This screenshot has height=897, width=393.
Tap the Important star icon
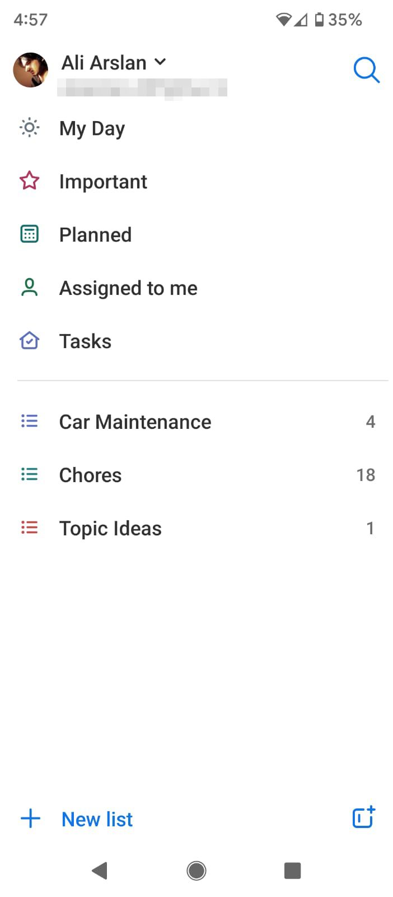click(x=29, y=181)
